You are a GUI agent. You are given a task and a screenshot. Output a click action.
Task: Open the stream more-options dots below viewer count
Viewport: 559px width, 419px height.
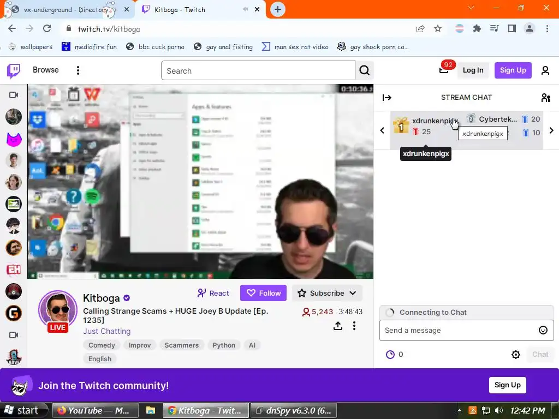click(x=354, y=326)
